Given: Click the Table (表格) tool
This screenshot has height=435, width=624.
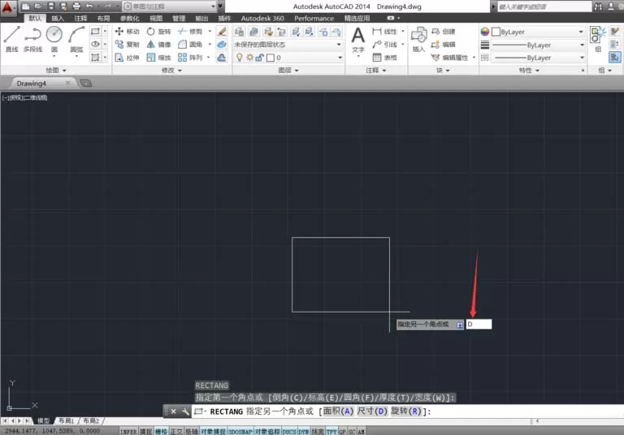Looking at the screenshot, I should pyautogui.click(x=385, y=58).
